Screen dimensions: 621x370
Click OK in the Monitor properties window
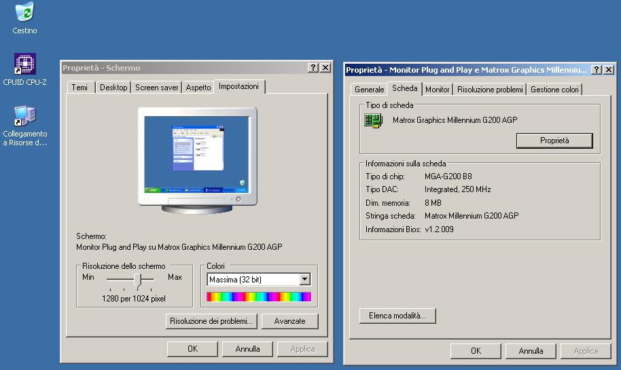click(476, 350)
